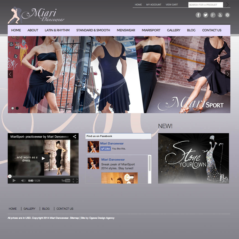This screenshot has height=239, width=239.
Task: Open the Sitemap link
Action: (x=74, y=218)
